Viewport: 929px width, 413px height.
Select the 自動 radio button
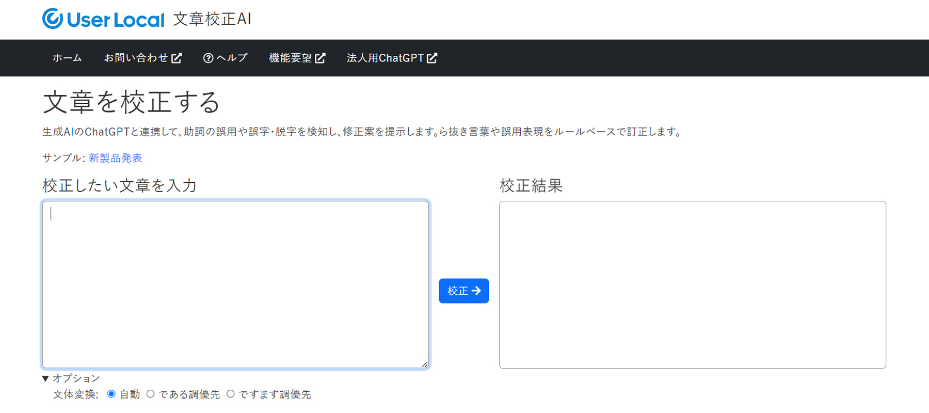111,394
